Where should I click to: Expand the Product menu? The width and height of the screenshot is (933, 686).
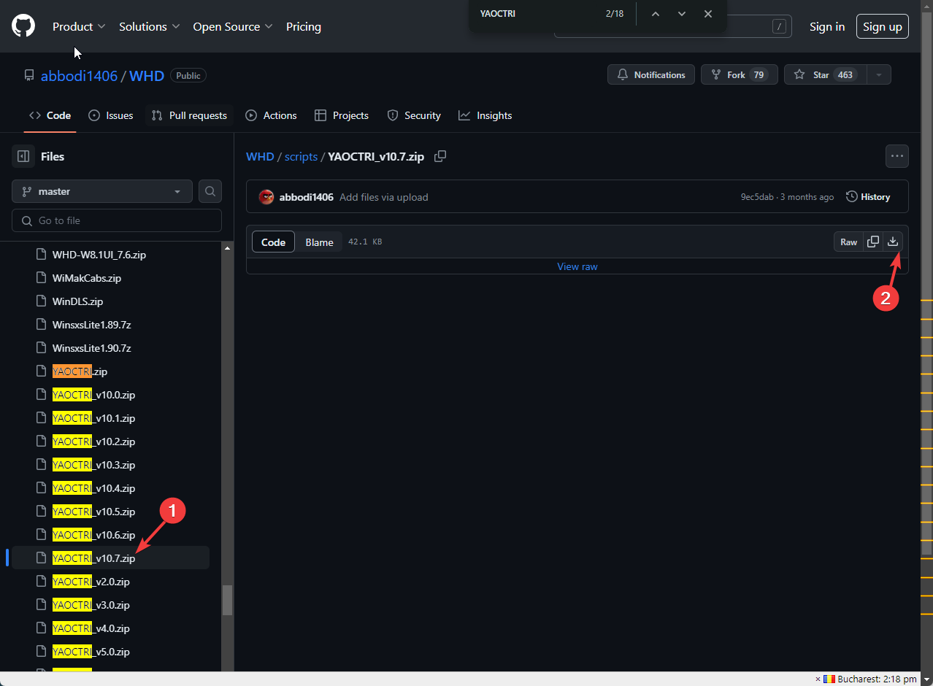[x=79, y=26]
